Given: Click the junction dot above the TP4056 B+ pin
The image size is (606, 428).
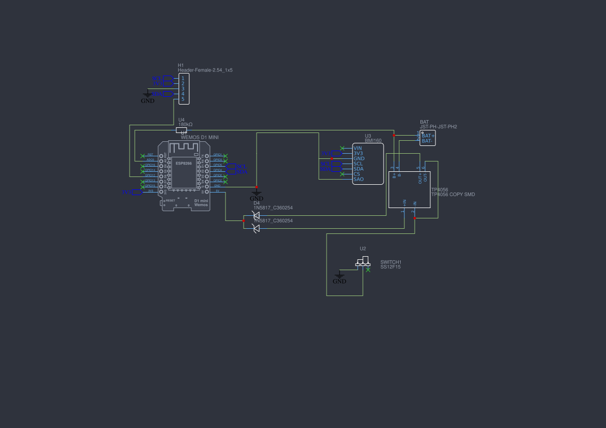Looking at the screenshot, I should coord(394,135).
